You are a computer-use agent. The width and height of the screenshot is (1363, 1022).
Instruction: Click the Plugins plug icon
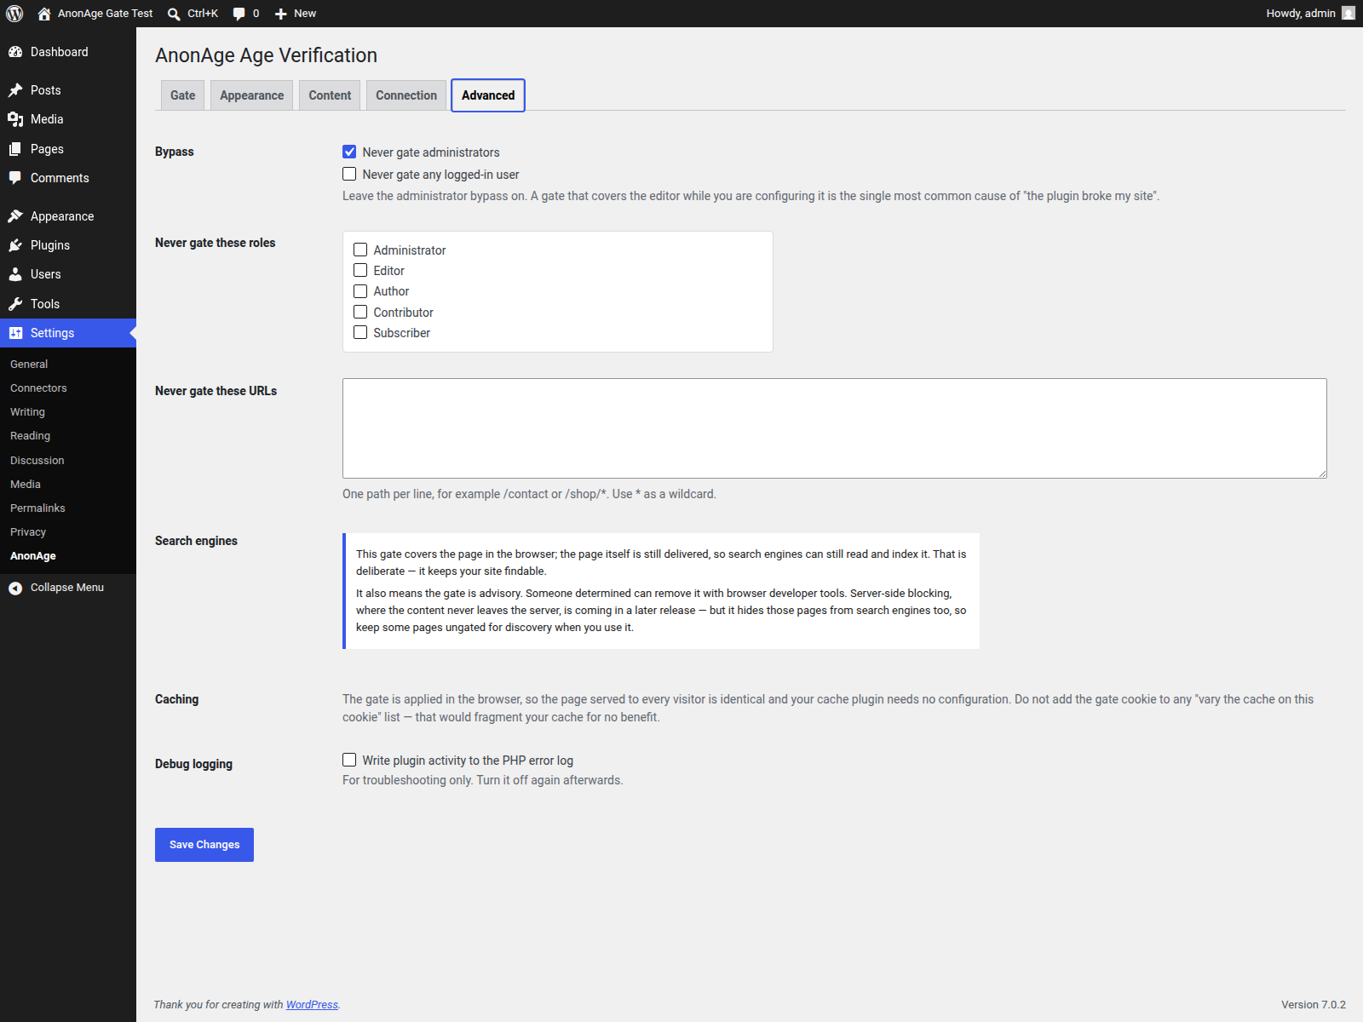15,245
